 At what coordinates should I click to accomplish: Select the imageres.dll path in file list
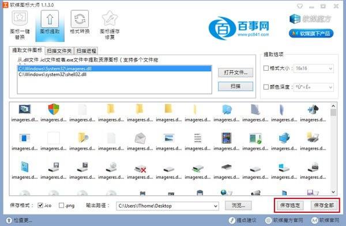(x=114, y=68)
